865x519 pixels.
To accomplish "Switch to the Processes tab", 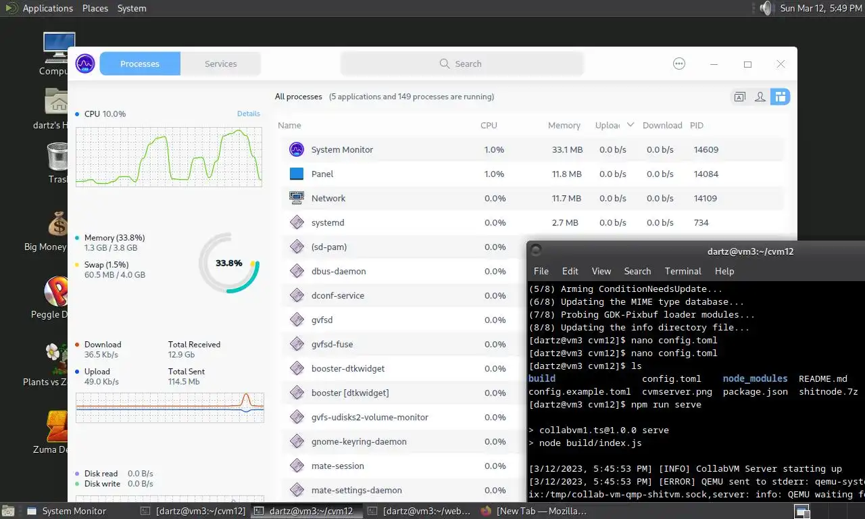I will click(140, 64).
